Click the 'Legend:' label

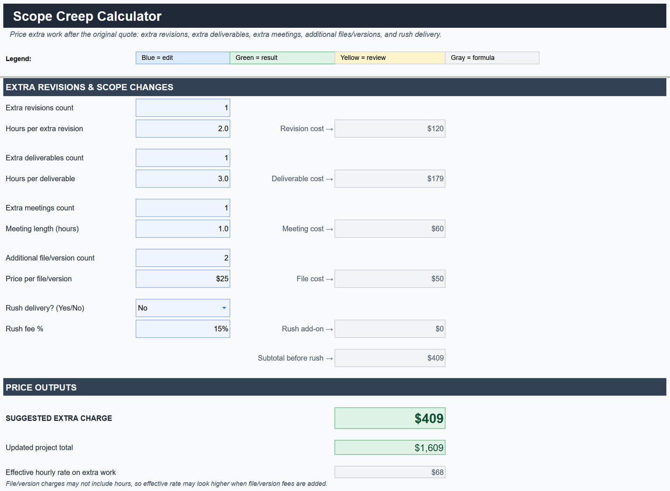[18, 59]
